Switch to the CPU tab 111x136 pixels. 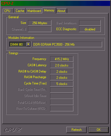tap(8, 11)
